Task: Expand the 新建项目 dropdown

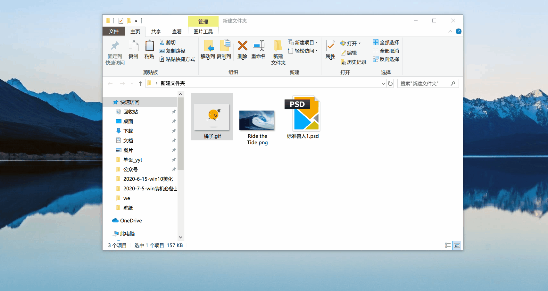Action: pyautogui.click(x=317, y=42)
